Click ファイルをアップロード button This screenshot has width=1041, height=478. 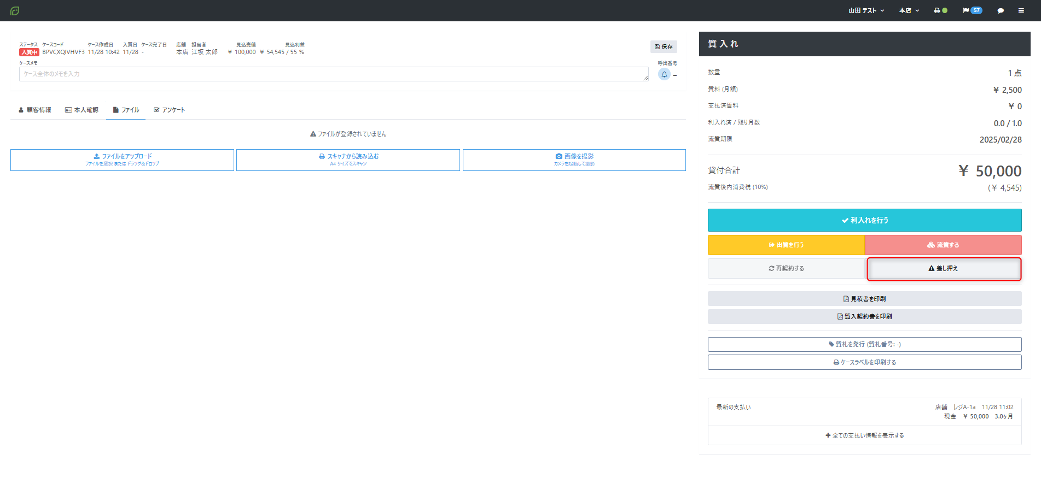(122, 160)
